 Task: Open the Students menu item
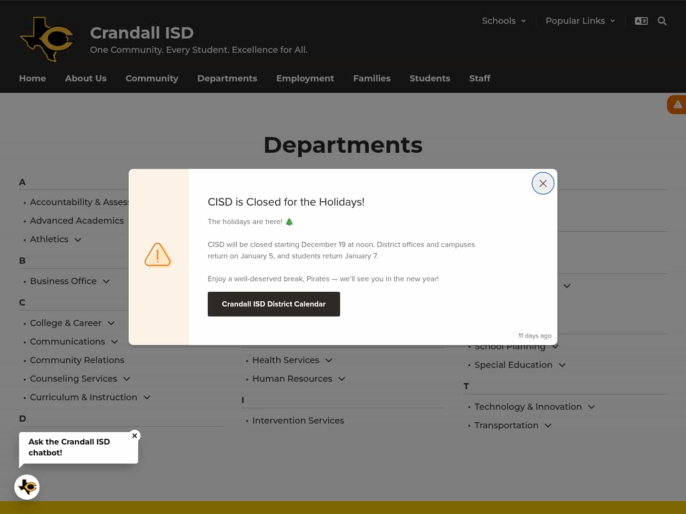pos(430,79)
